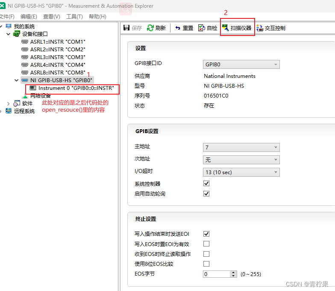Open Secondary Address (次地址) dropdown

click(x=241, y=160)
